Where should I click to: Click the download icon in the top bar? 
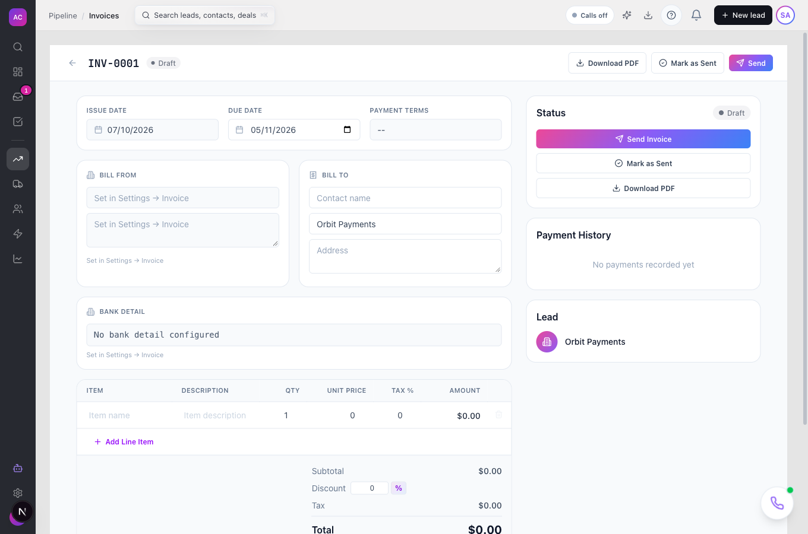coord(648,15)
